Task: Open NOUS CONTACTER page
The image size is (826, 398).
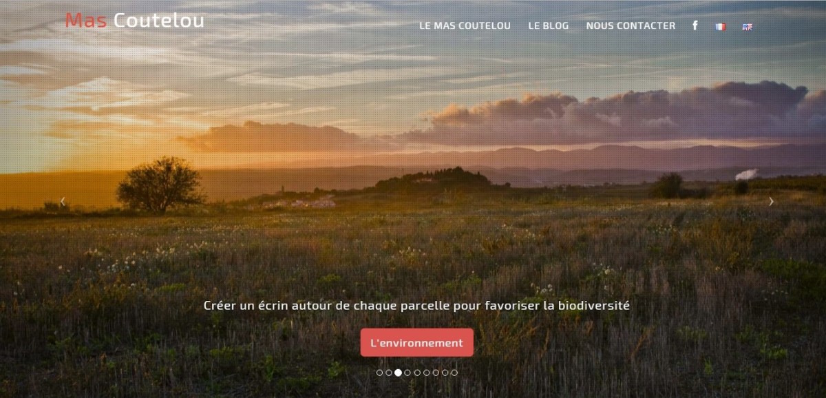Action: coord(631,25)
